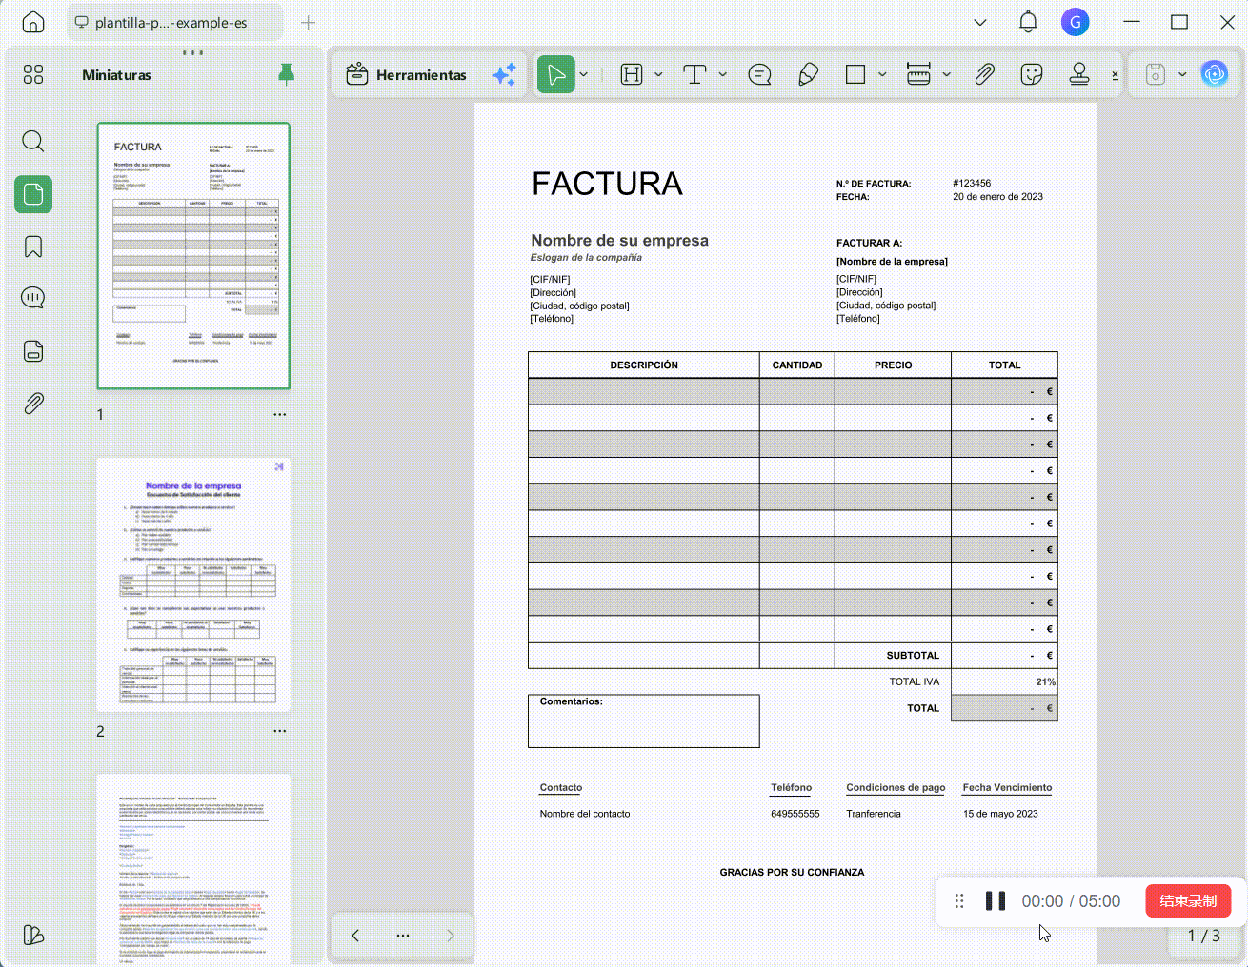Screen dimensions: 1248x967
Task: Open the Herramientas tools menu
Action: click(x=407, y=74)
